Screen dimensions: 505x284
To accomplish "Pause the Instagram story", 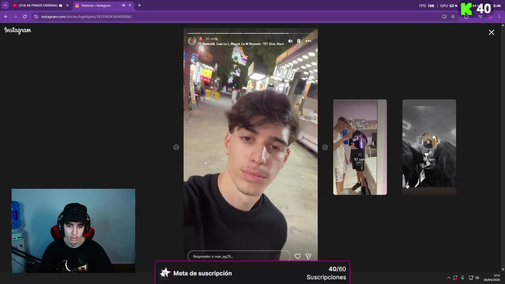I will coord(299,41).
